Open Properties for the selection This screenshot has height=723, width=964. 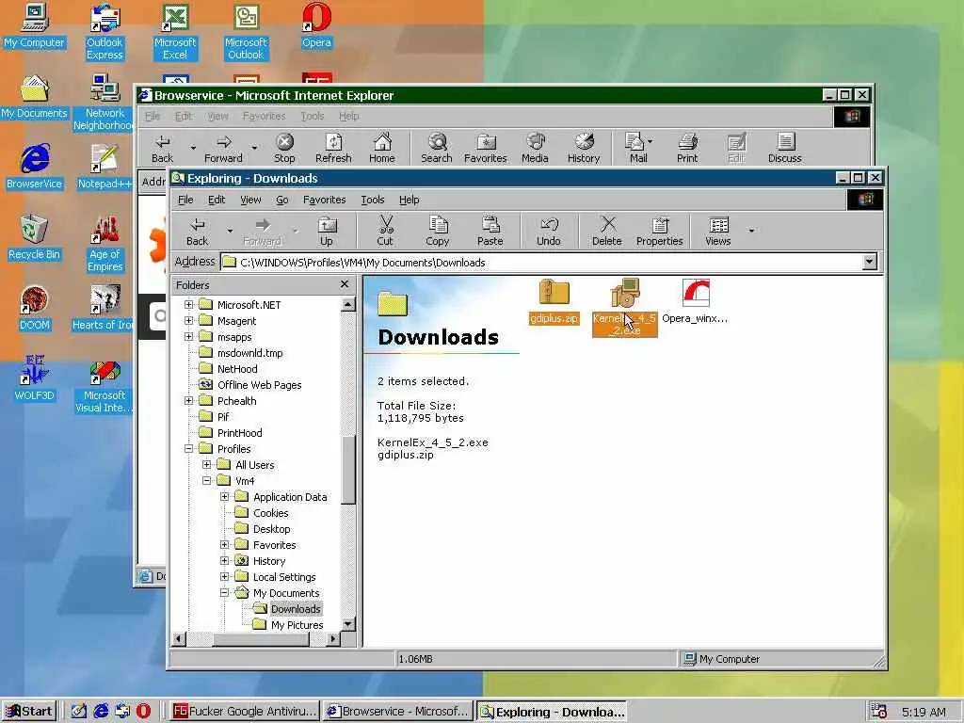tap(660, 232)
